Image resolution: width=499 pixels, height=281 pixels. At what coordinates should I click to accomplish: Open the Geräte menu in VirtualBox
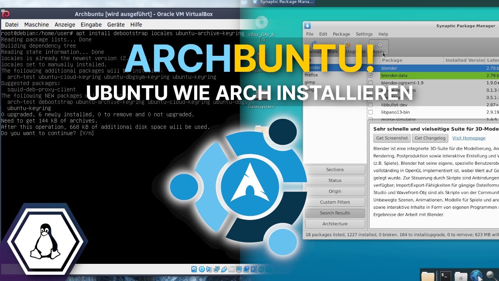[116, 25]
